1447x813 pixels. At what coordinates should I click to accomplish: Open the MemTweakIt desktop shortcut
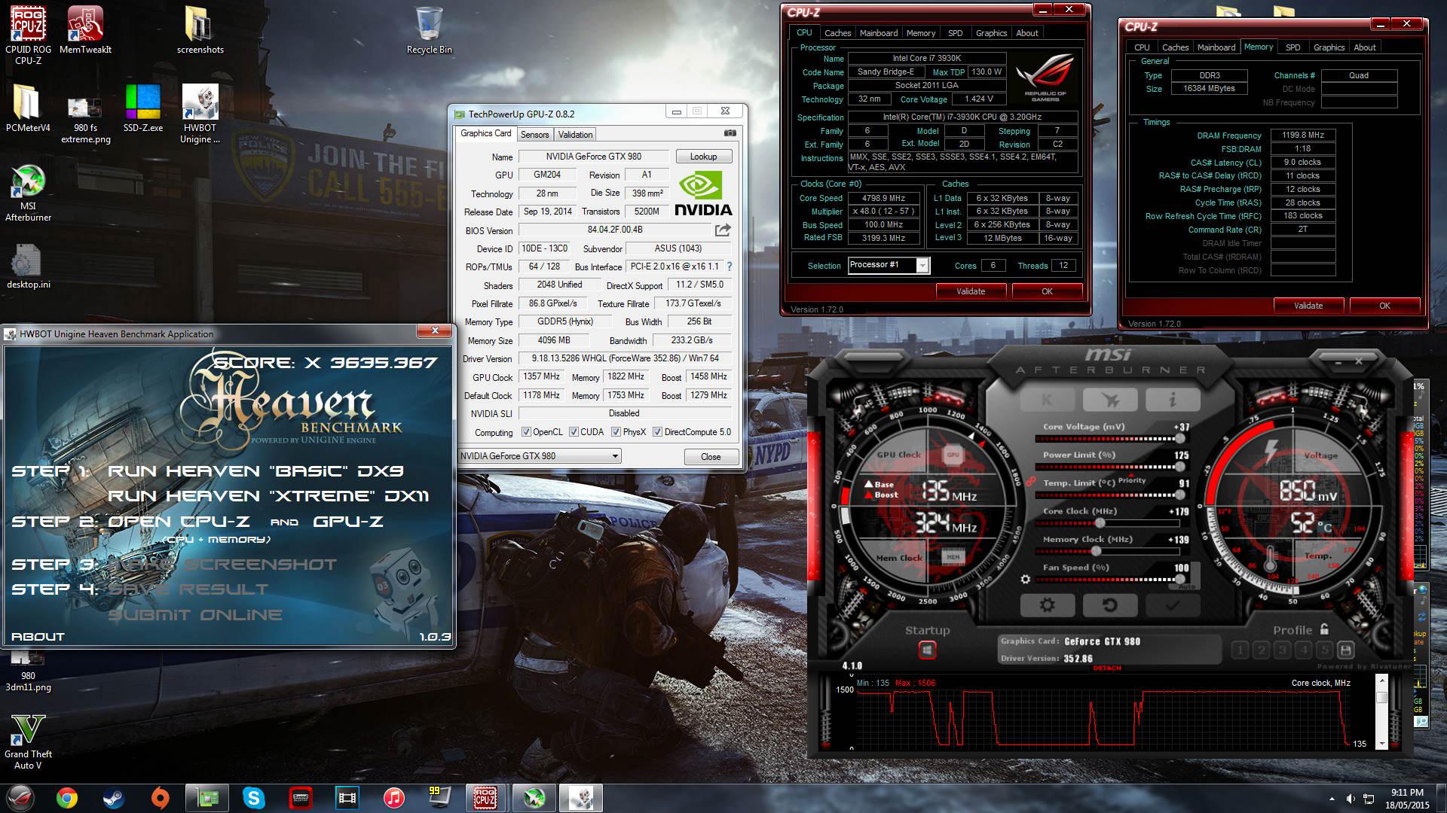pyautogui.click(x=85, y=30)
